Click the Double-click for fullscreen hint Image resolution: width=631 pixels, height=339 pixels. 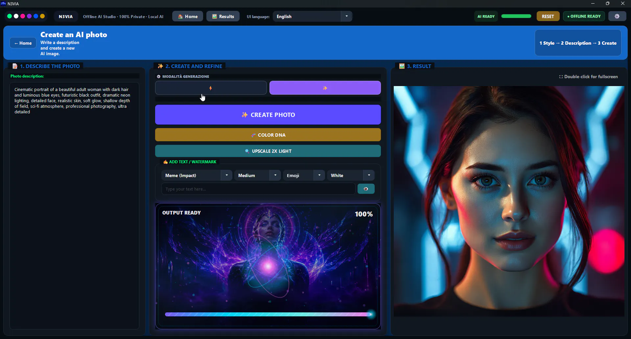click(588, 77)
